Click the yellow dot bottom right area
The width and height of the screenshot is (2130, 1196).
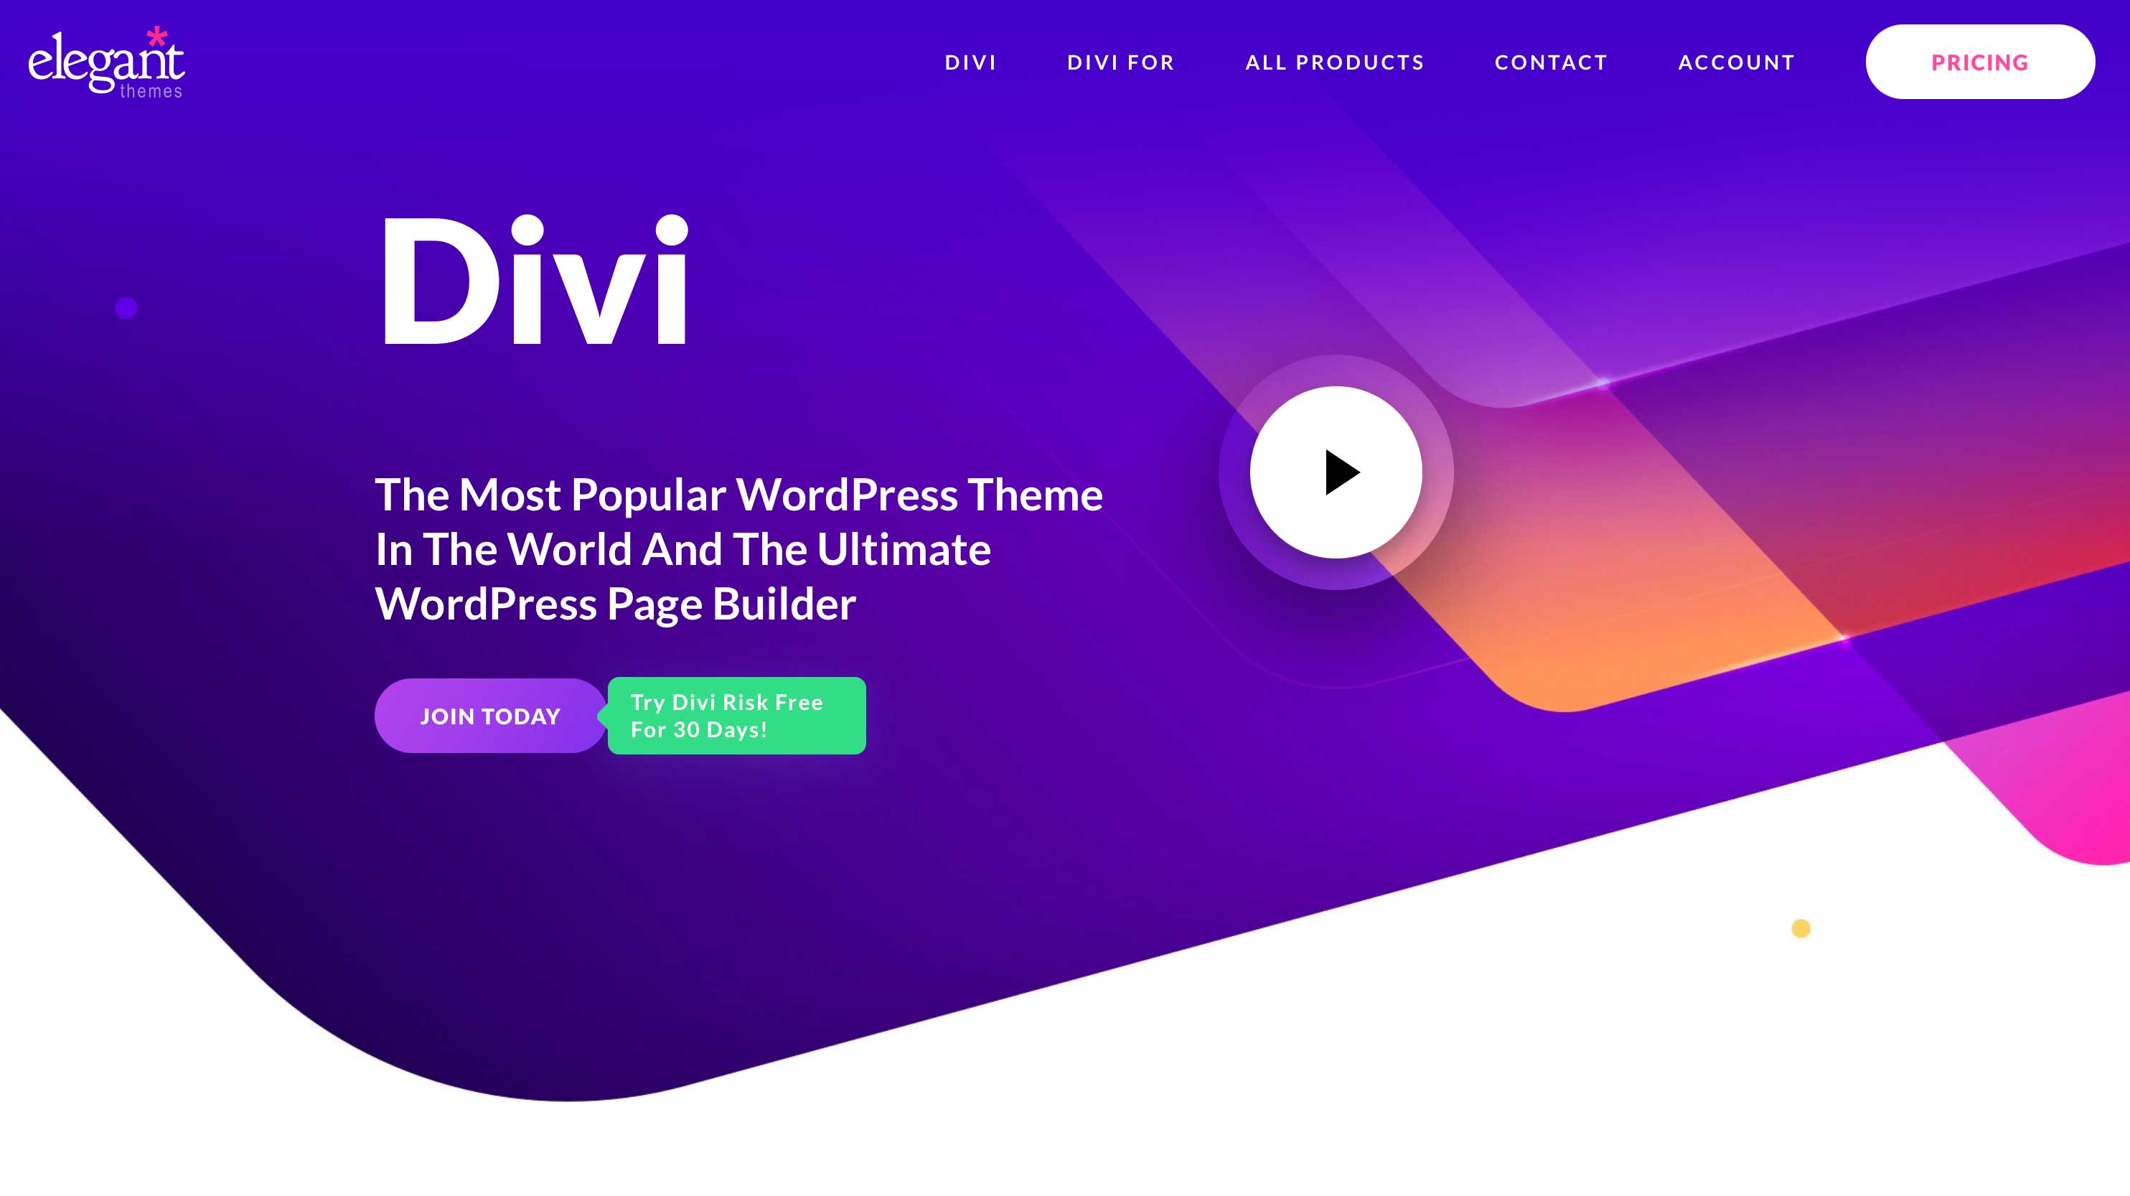1801,928
